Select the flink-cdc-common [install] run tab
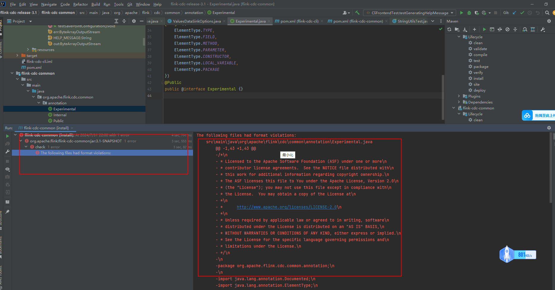555x290 pixels. [46, 128]
